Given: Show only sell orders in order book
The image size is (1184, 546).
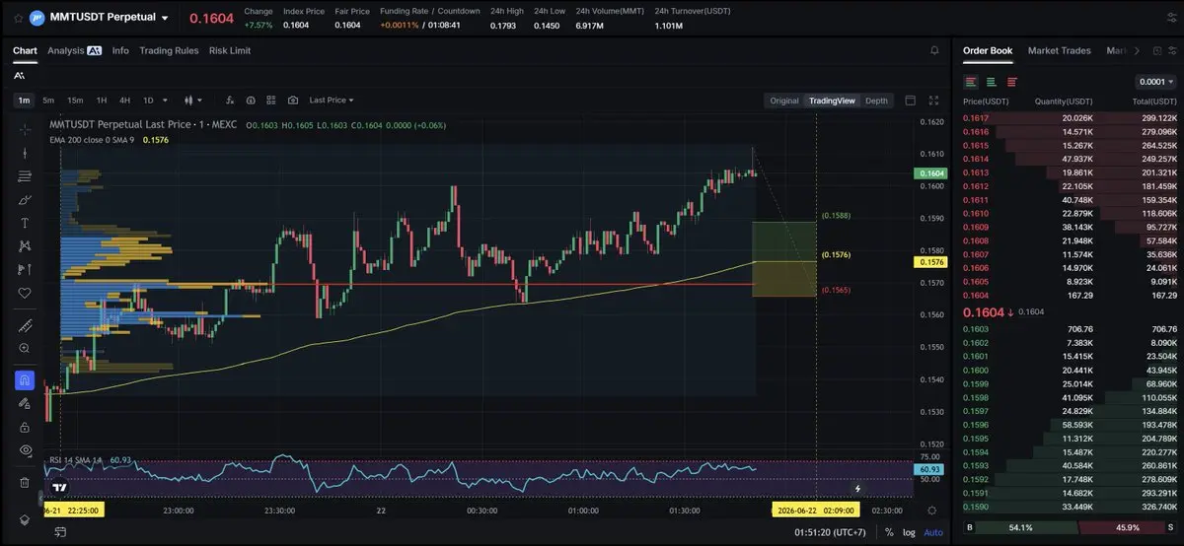Looking at the screenshot, I should pyautogui.click(x=1012, y=82).
